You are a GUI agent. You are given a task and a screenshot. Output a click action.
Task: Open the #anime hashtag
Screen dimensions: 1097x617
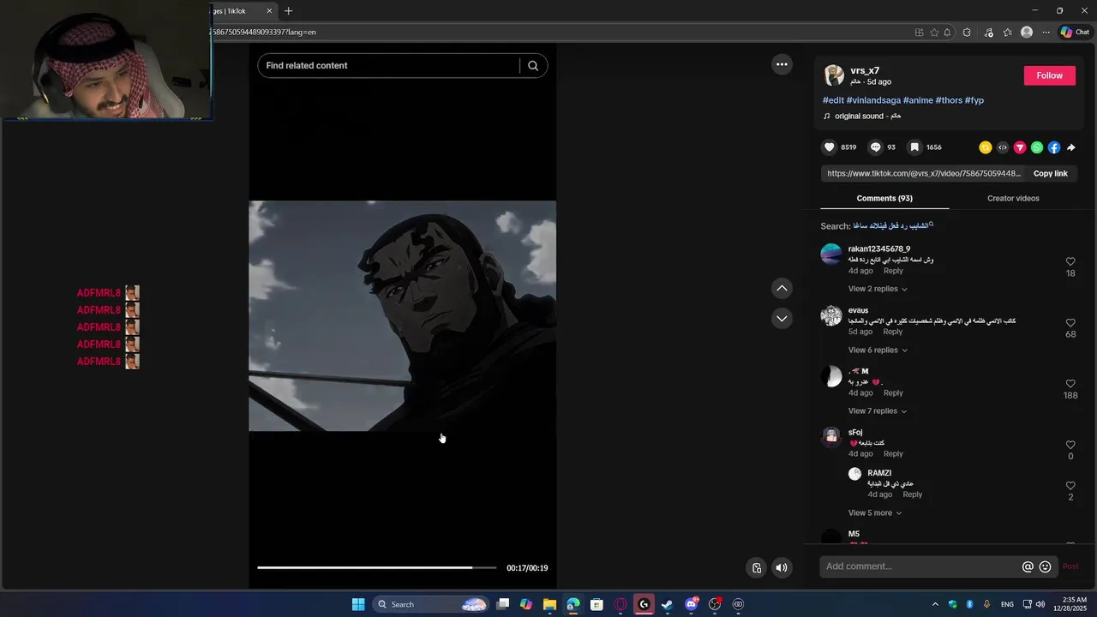coord(918,100)
